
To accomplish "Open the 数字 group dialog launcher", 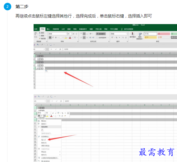I will pyautogui.click(x=127, y=42).
